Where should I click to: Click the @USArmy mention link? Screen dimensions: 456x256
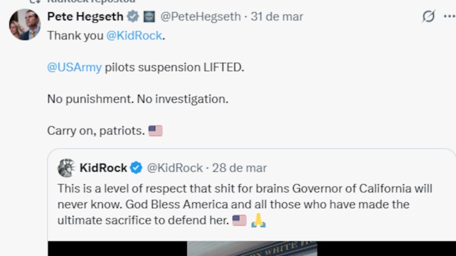[74, 68]
